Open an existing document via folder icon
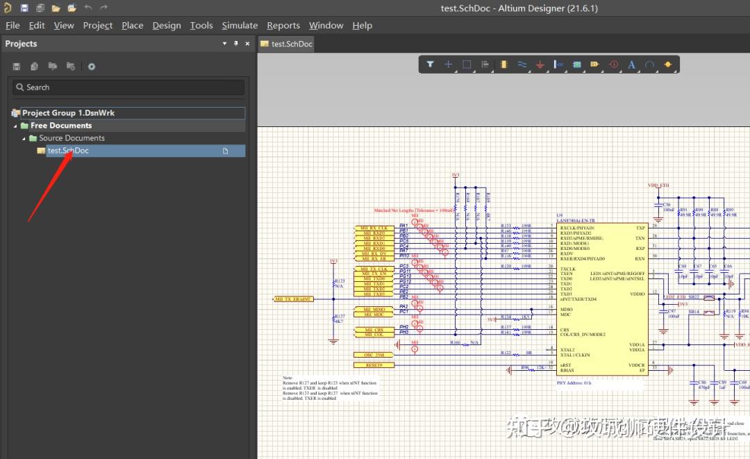This screenshot has height=459, width=750. pyautogui.click(x=55, y=8)
